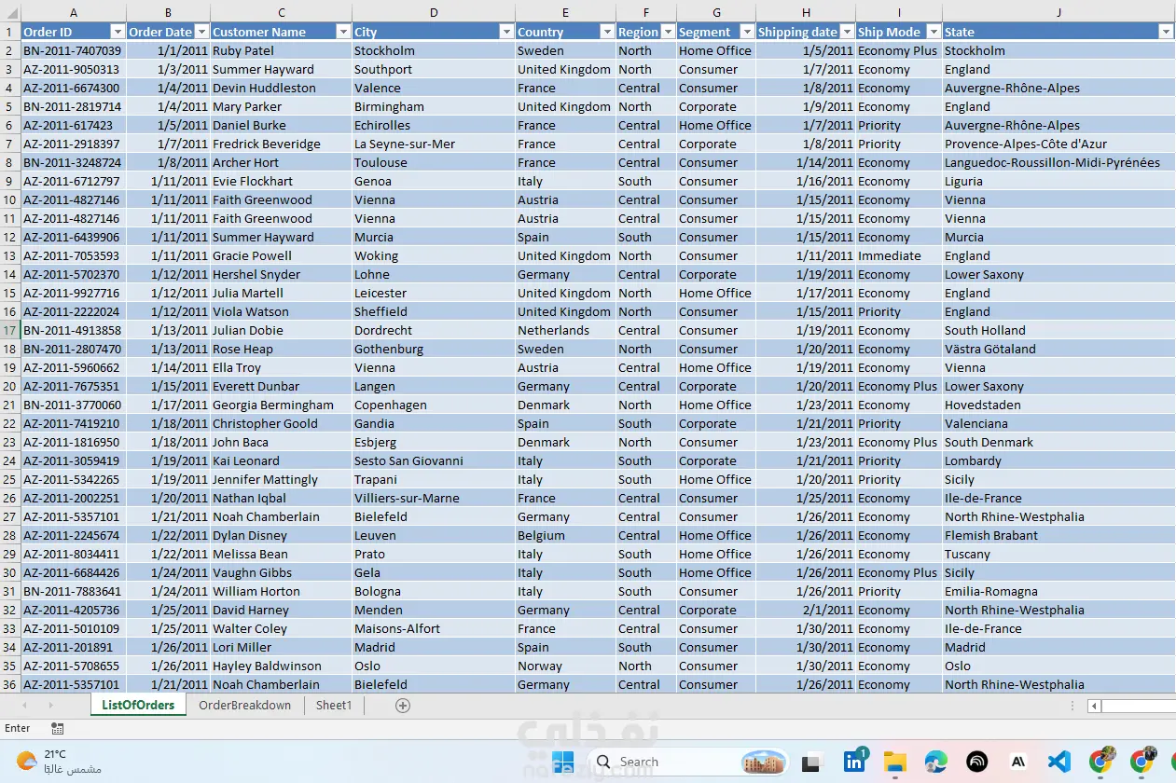Viewport: 1176px width, 783px height.
Task: Open the Segment filter dropdown
Action: (x=746, y=32)
